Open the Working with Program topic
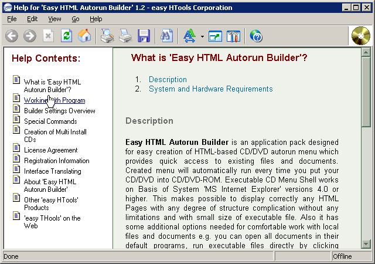Viewport: 375px width, 264px height. [x=54, y=100]
